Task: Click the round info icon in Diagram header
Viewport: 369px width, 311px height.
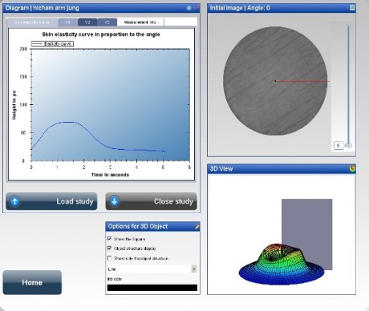Action: [x=189, y=8]
